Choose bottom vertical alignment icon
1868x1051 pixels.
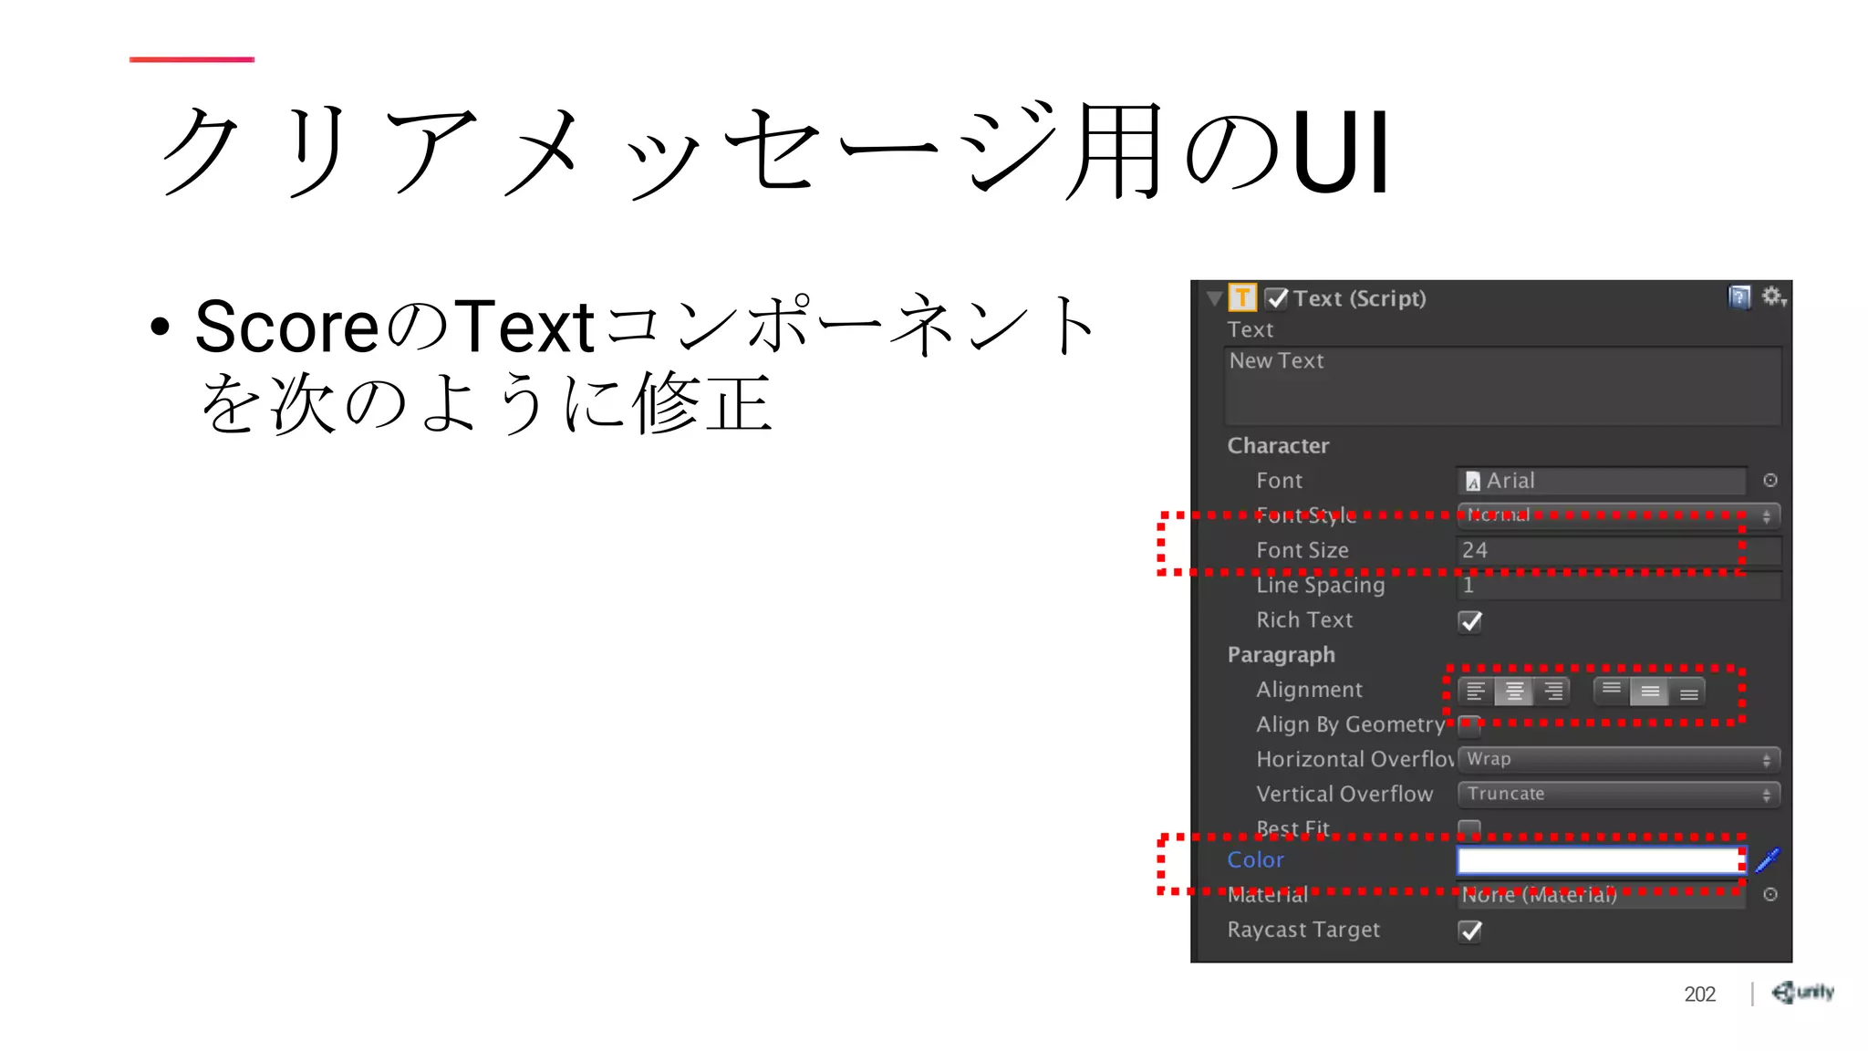click(1688, 692)
